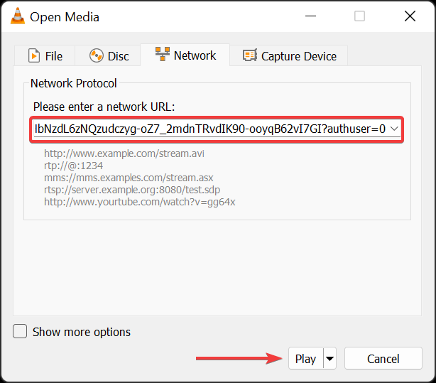Click the example youtube.com URL text
Viewport: 436px width, 383px height.
(x=140, y=202)
